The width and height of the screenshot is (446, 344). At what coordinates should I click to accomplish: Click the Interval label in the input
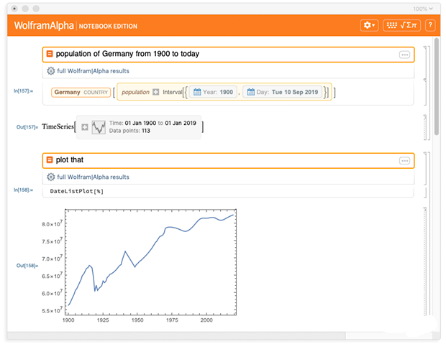coord(173,92)
